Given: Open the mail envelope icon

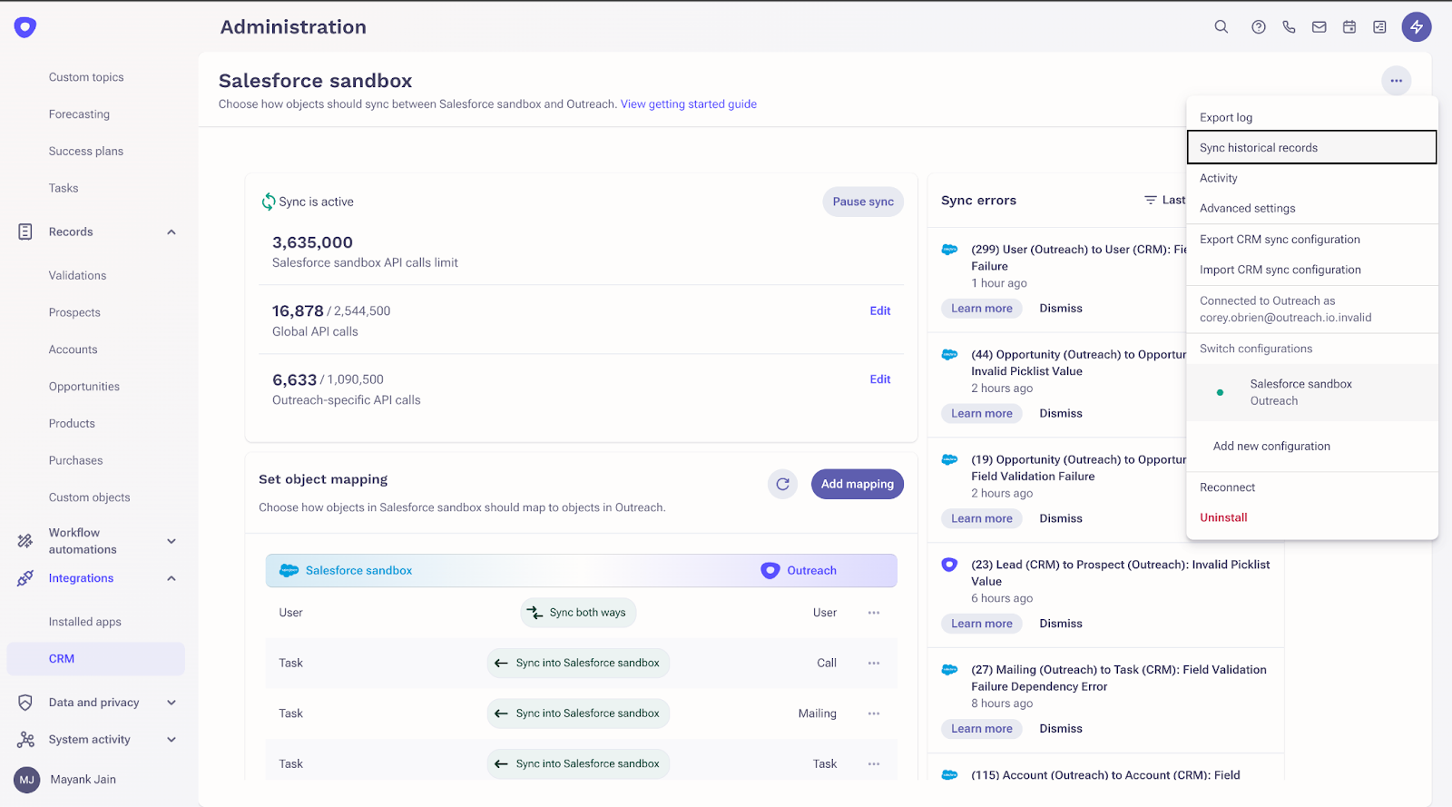Looking at the screenshot, I should [x=1320, y=27].
